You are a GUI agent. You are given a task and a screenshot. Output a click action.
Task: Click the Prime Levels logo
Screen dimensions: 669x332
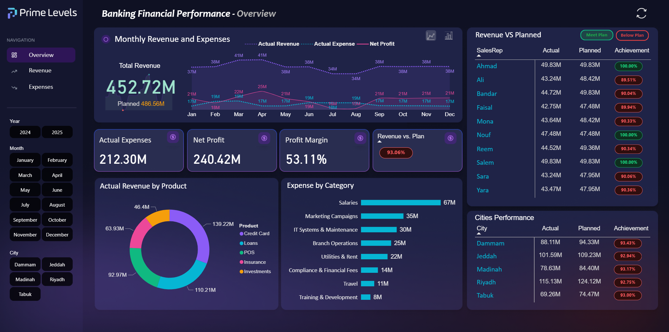[42, 13]
